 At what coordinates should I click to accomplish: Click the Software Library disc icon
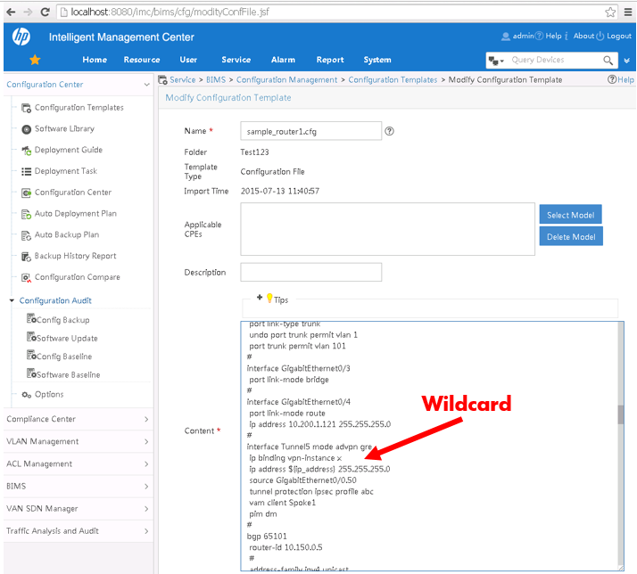click(27, 129)
